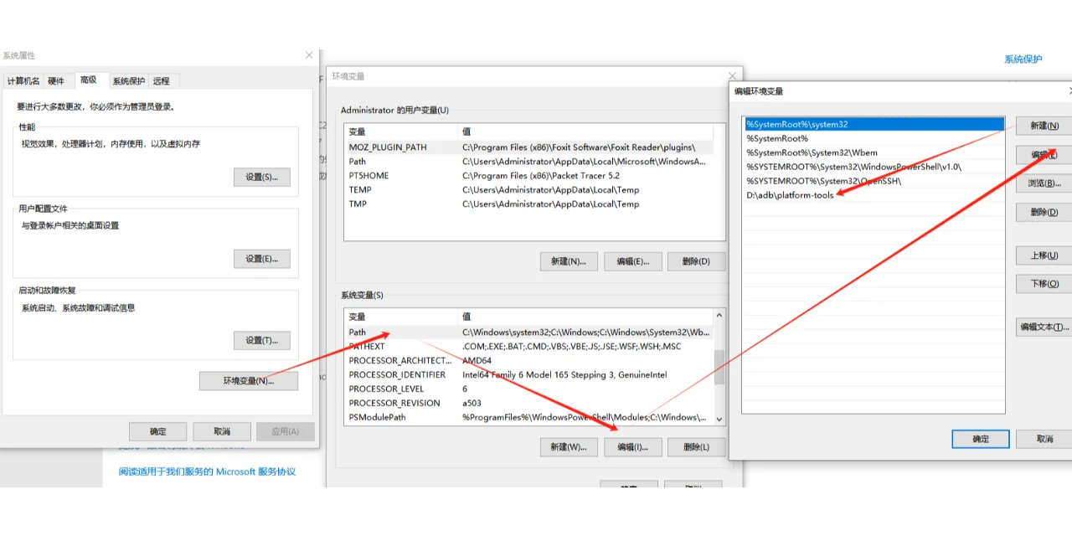Select the OpenSSH path entry
Image resolution: width=1072 pixels, height=536 pixels.
[x=874, y=181]
